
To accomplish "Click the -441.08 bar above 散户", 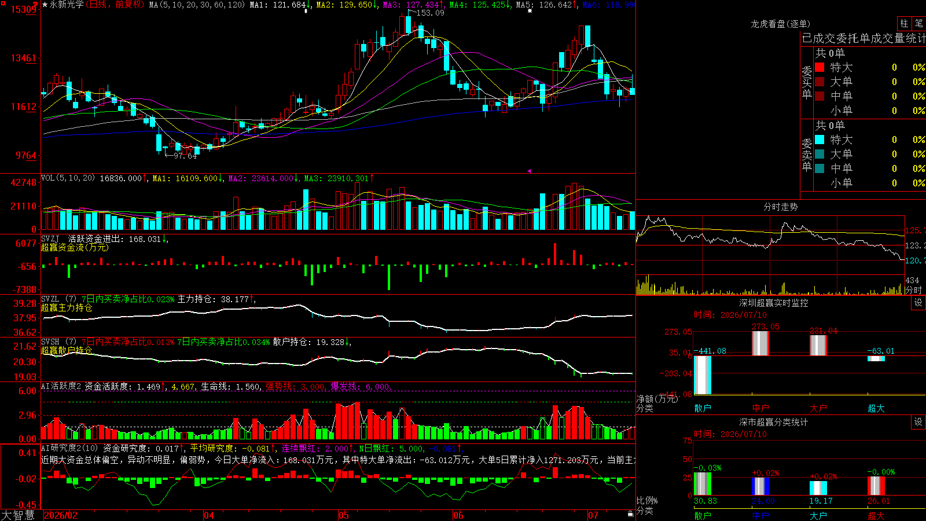I will (703, 375).
